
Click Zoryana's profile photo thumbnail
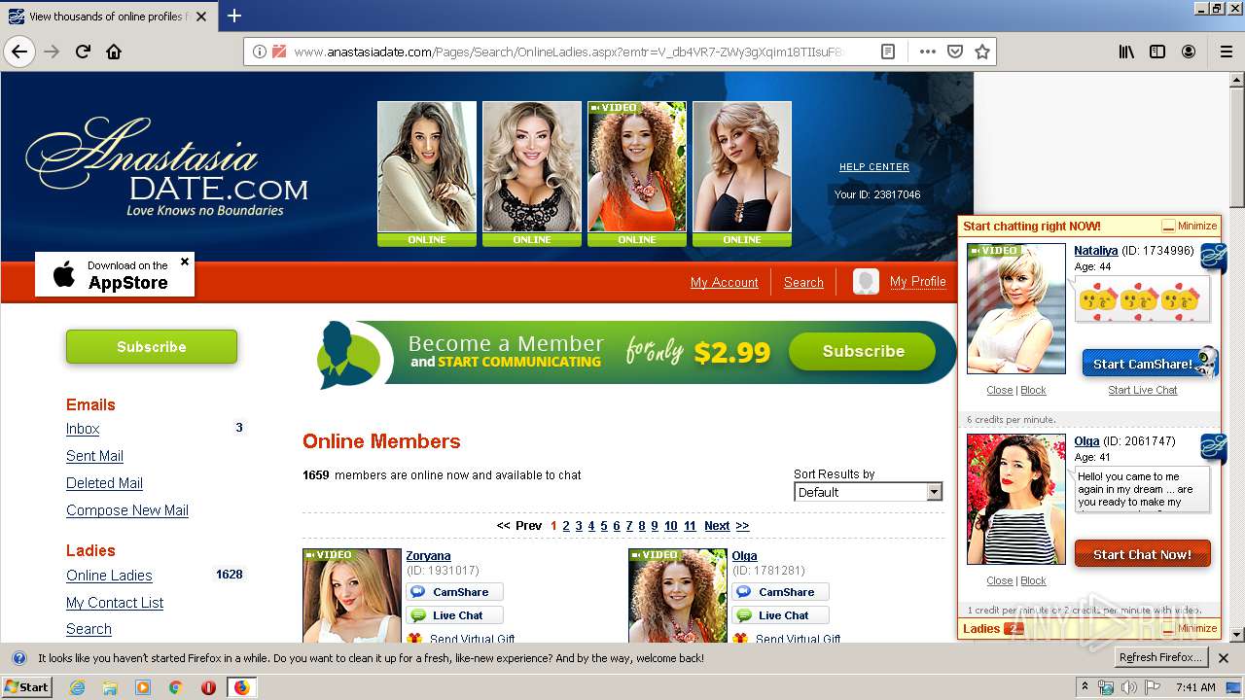pyautogui.click(x=352, y=595)
